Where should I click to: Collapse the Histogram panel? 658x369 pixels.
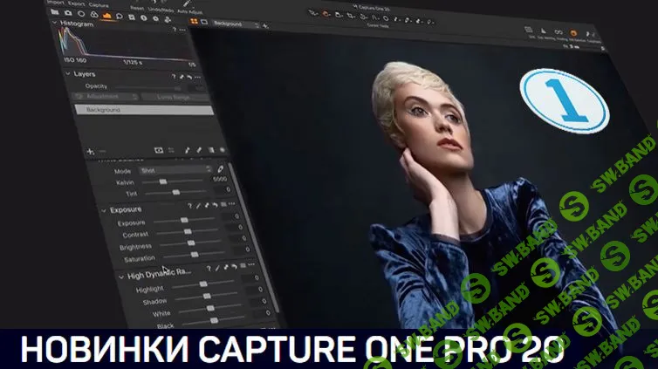tap(55, 22)
